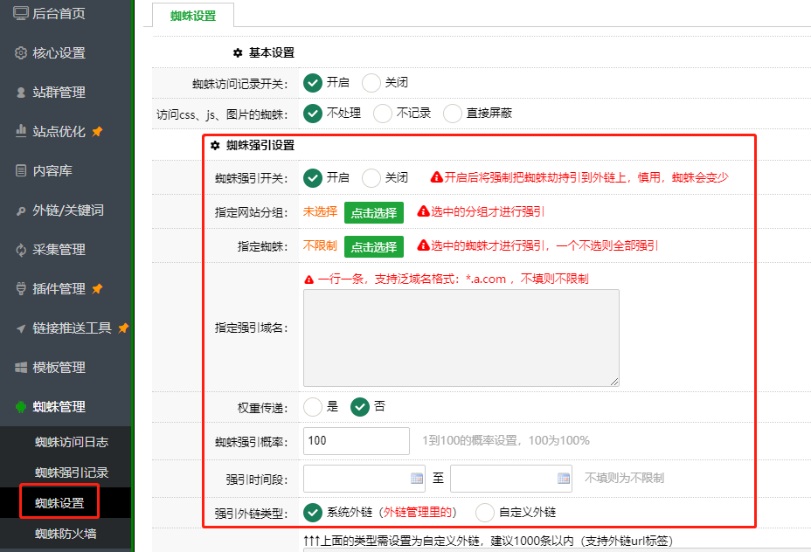Select 关闭 for 蜘蛛访问记录开关
This screenshot has width=811, height=552.
tap(371, 83)
